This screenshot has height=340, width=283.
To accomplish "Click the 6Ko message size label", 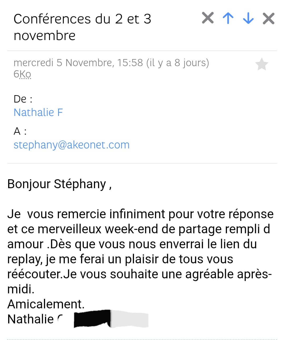I will [x=22, y=74].
